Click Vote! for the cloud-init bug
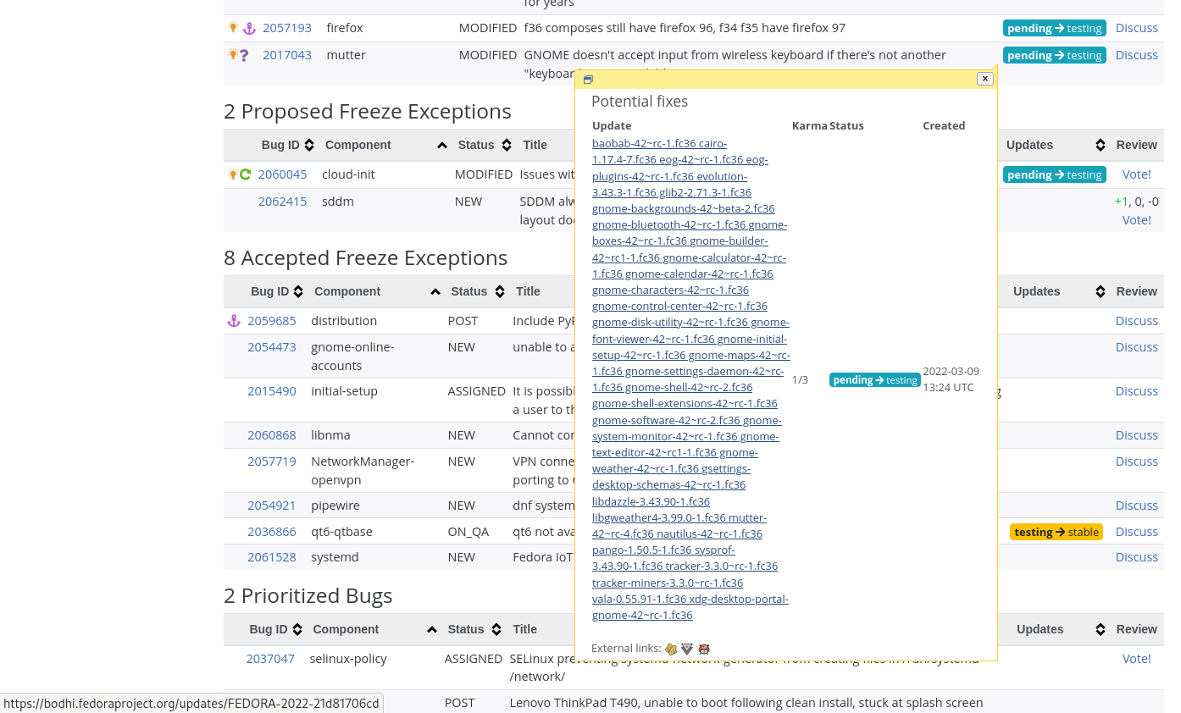 [1137, 174]
